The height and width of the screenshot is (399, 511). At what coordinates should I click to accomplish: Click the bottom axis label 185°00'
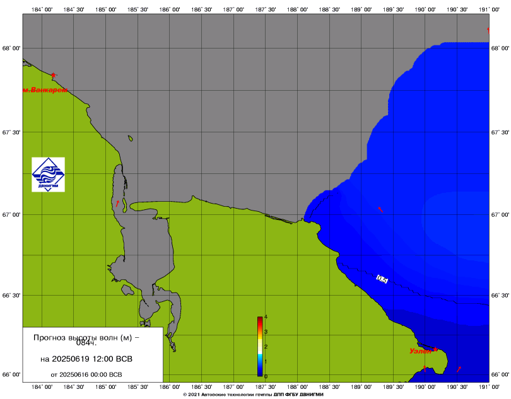[105, 386]
